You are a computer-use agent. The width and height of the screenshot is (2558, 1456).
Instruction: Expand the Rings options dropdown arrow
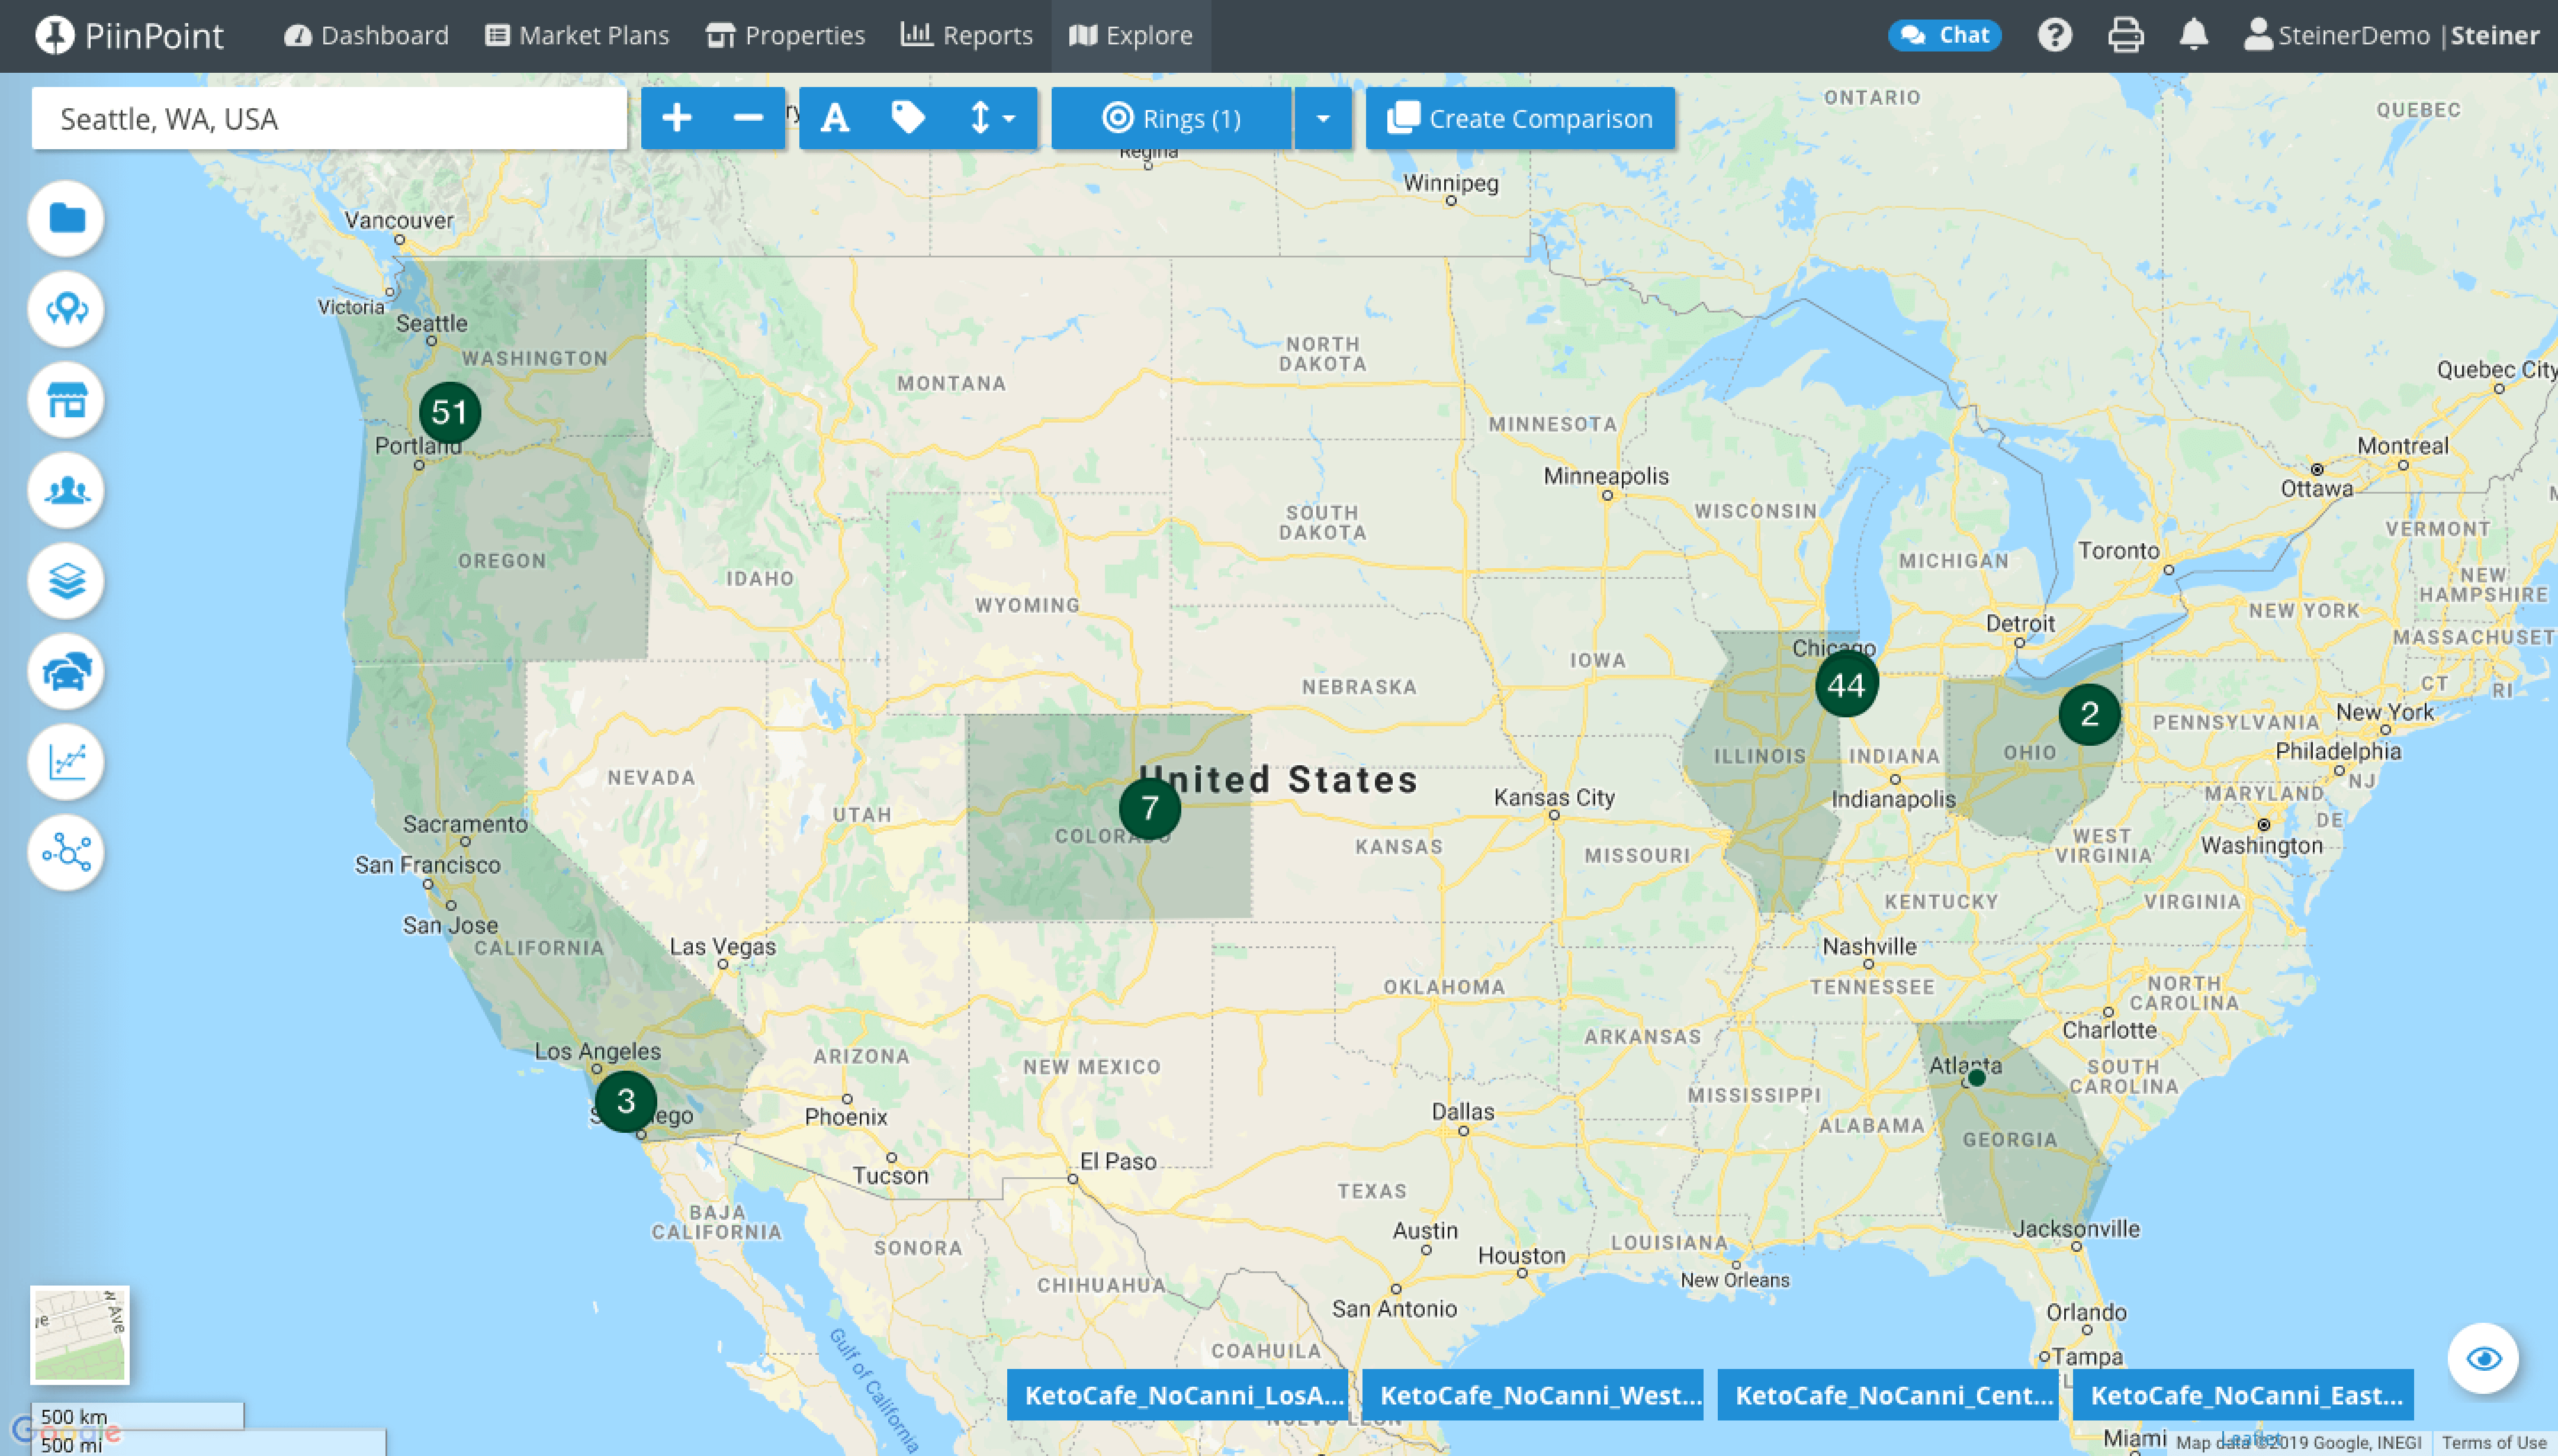pos(1322,118)
